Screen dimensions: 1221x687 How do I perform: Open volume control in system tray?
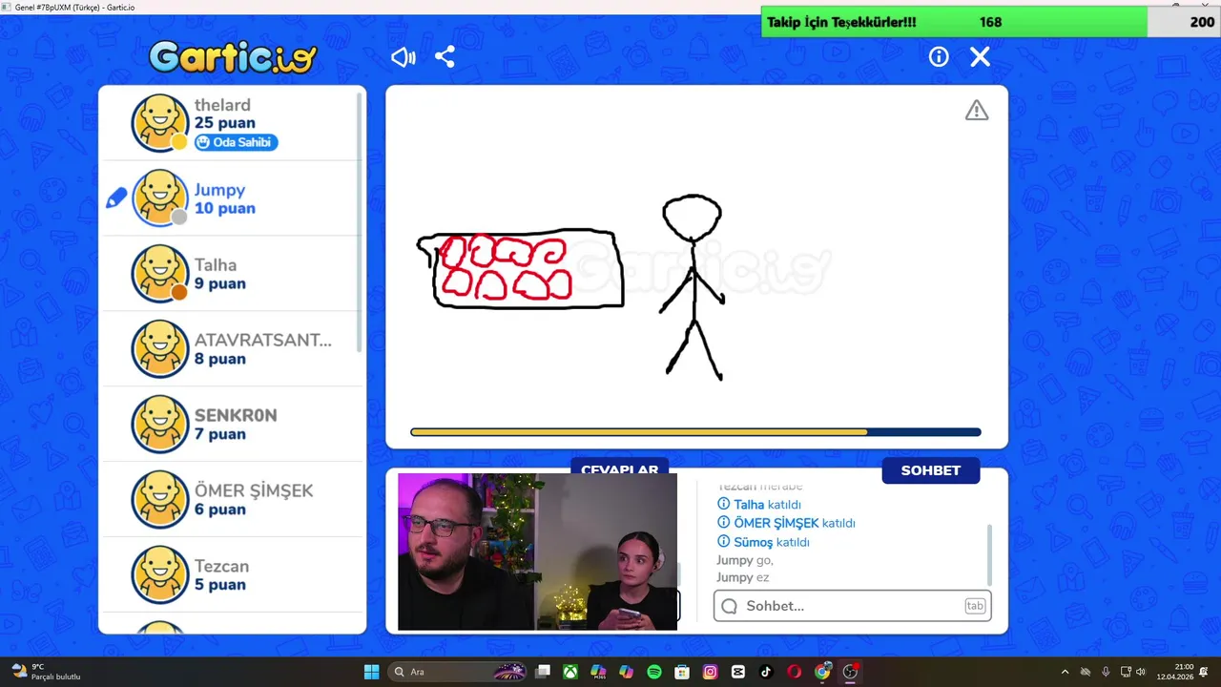(1141, 672)
